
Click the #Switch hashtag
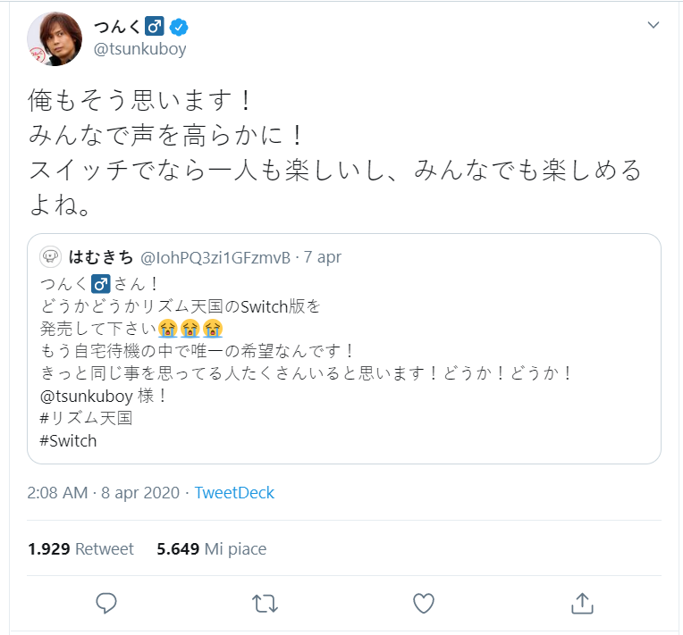(69, 440)
